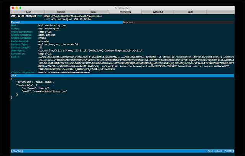Select the mitmproxy terminal tab
The width and height of the screenshot is (245, 156).
[126, 12]
